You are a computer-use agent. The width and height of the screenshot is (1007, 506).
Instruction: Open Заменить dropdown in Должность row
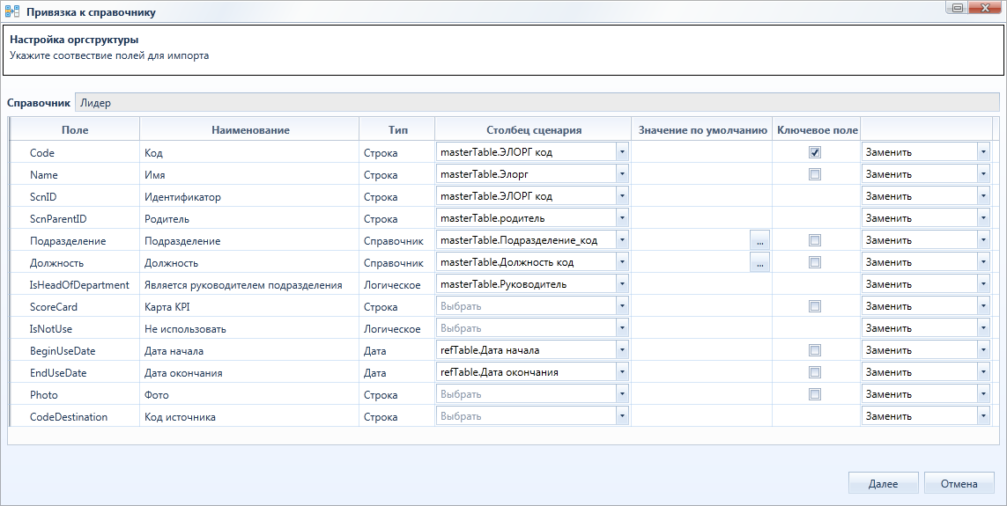(x=983, y=262)
